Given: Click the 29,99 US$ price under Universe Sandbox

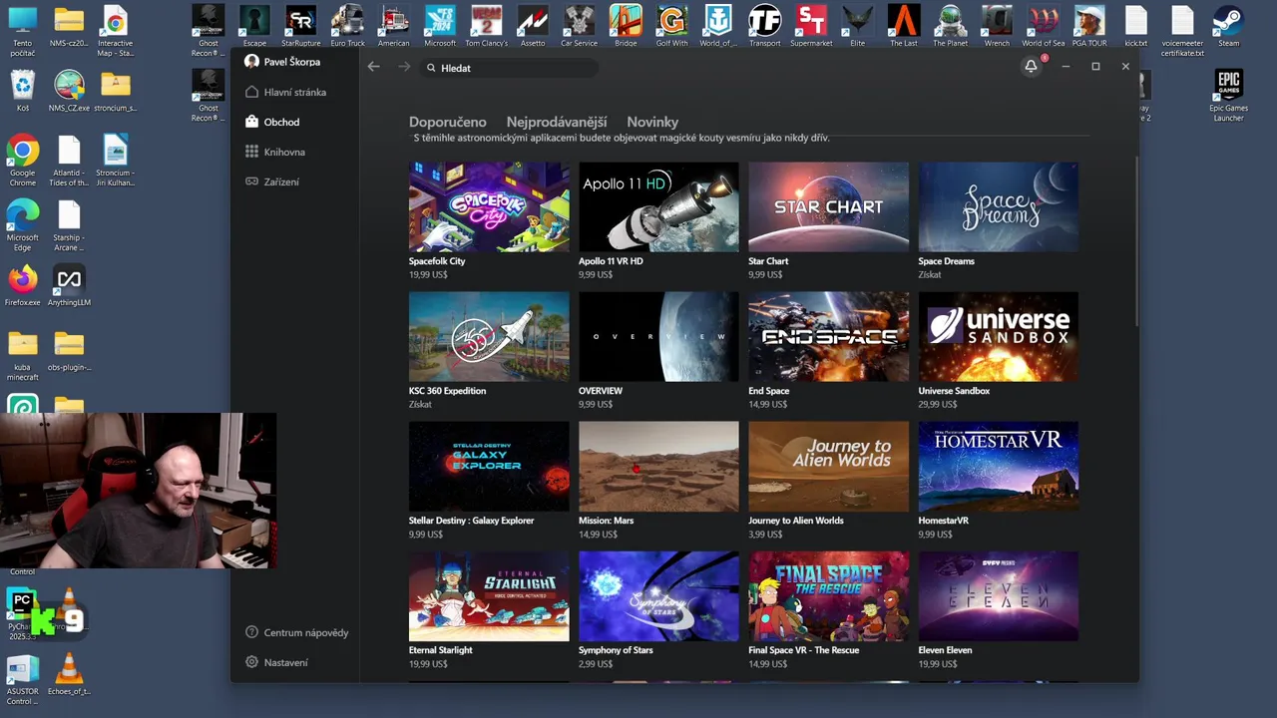Looking at the screenshot, I should [x=938, y=404].
